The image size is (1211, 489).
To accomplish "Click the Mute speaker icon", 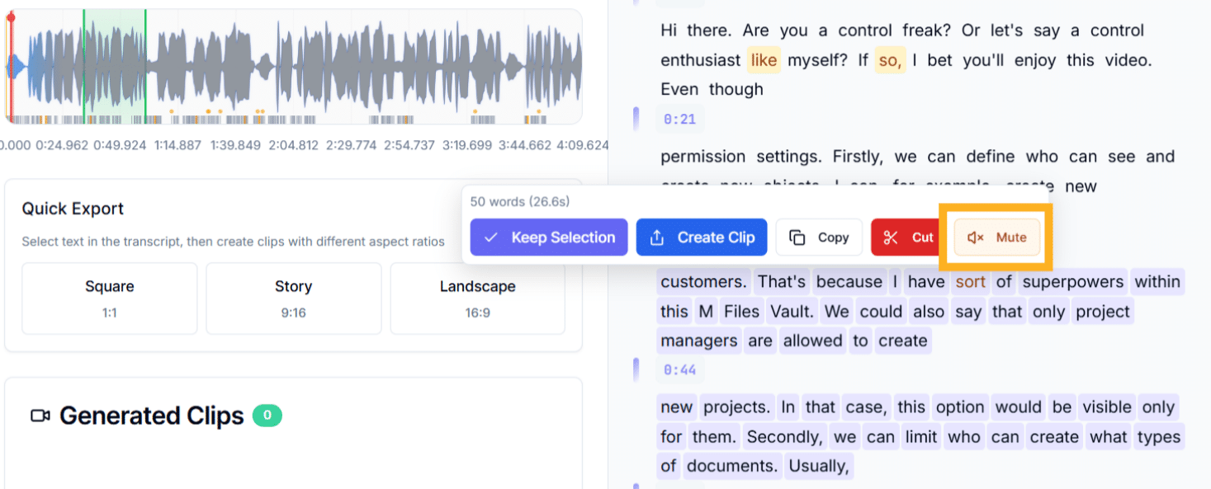I will pyautogui.click(x=975, y=237).
